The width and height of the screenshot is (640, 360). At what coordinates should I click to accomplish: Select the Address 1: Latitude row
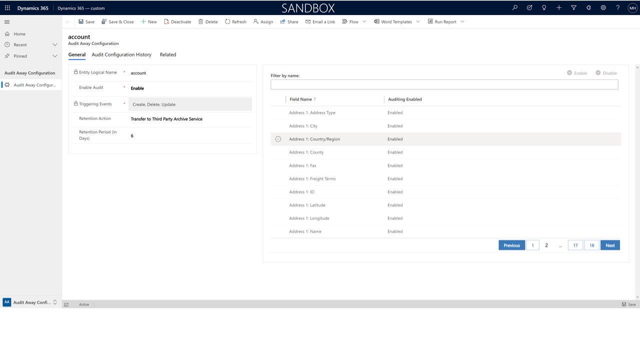(x=446, y=205)
